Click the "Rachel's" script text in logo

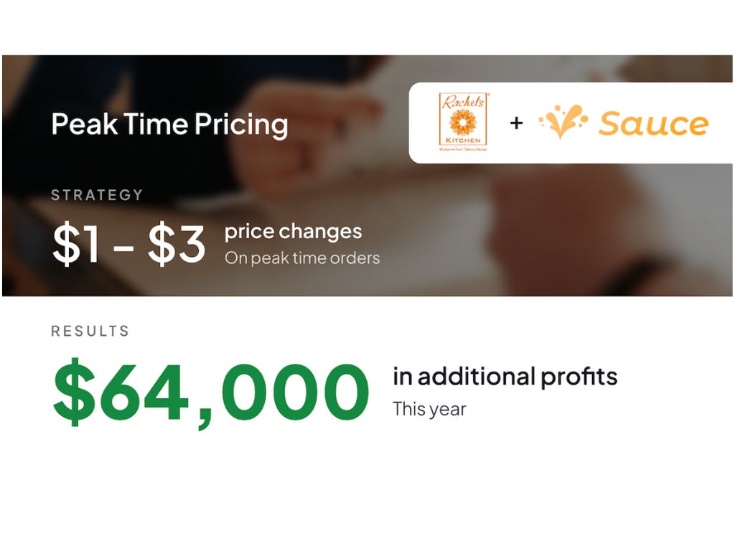463,101
